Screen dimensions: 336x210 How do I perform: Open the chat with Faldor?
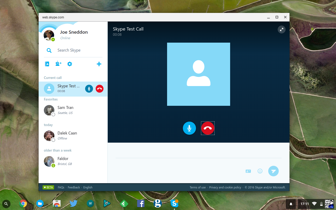[63, 161]
